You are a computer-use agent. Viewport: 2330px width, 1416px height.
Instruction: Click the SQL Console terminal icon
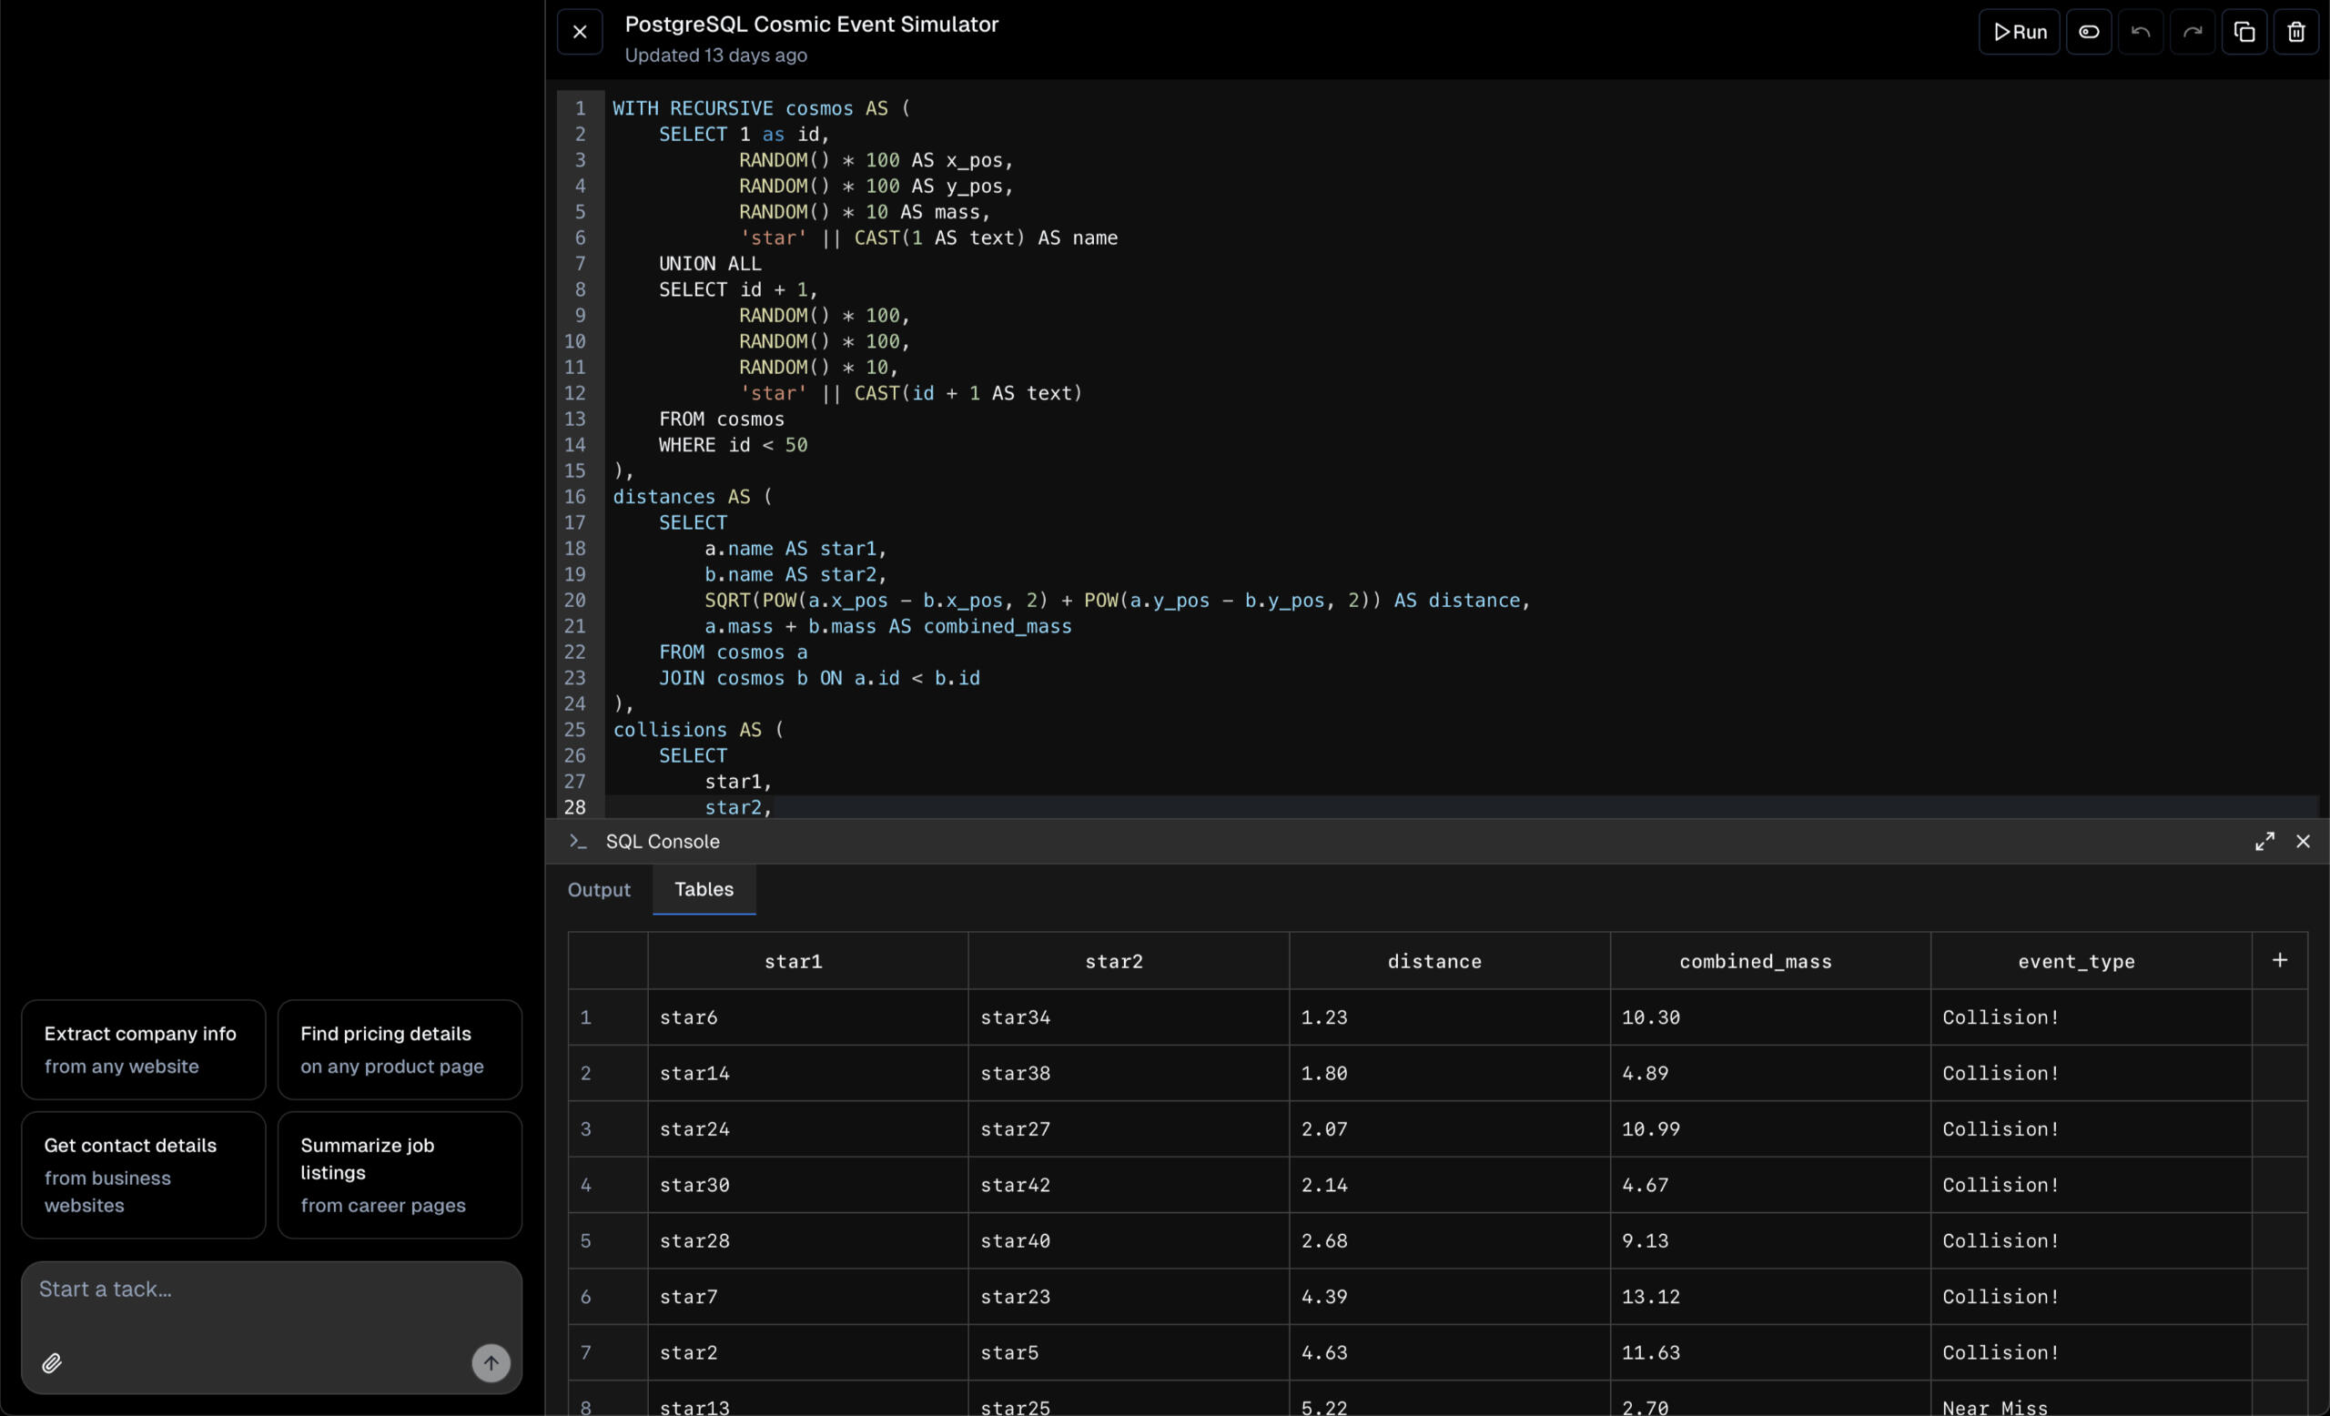578,841
